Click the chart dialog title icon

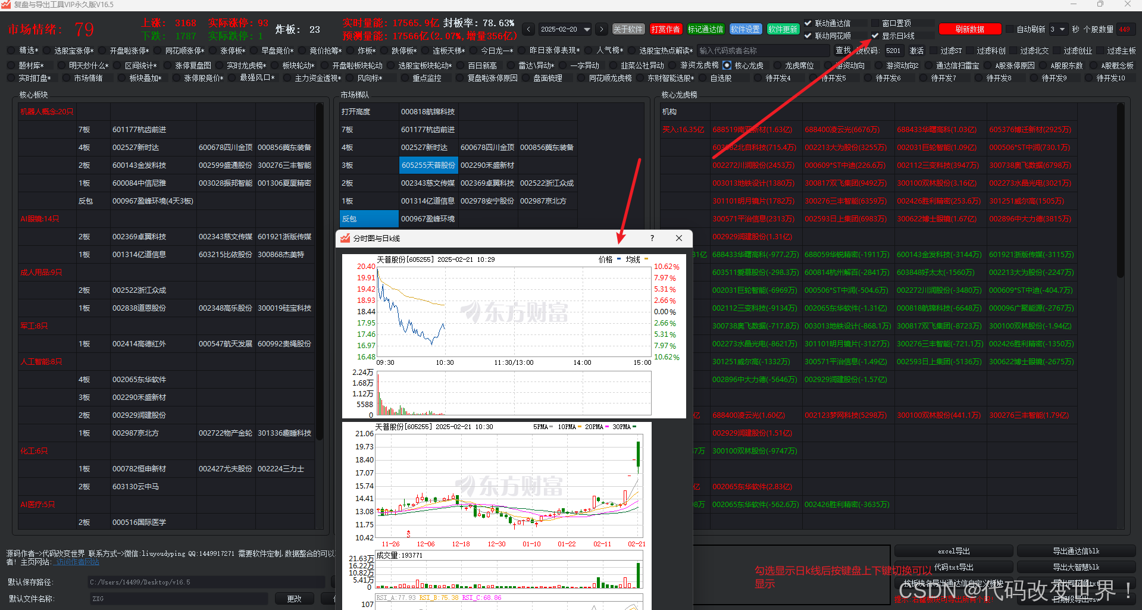(x=345, y=238)
